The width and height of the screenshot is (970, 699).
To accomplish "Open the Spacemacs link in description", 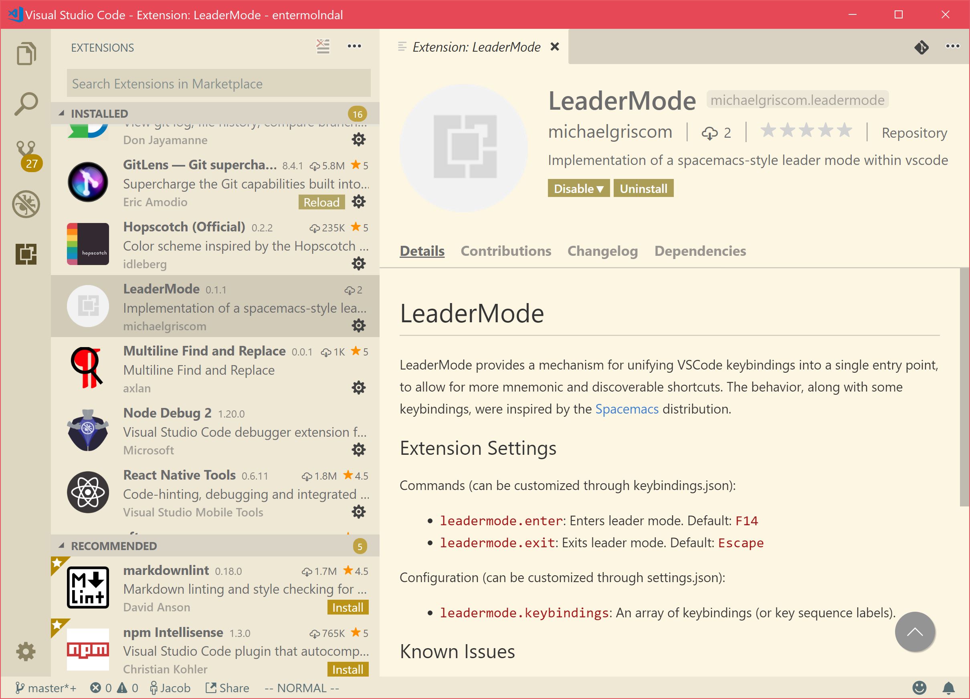I will [x=626, y=409].
